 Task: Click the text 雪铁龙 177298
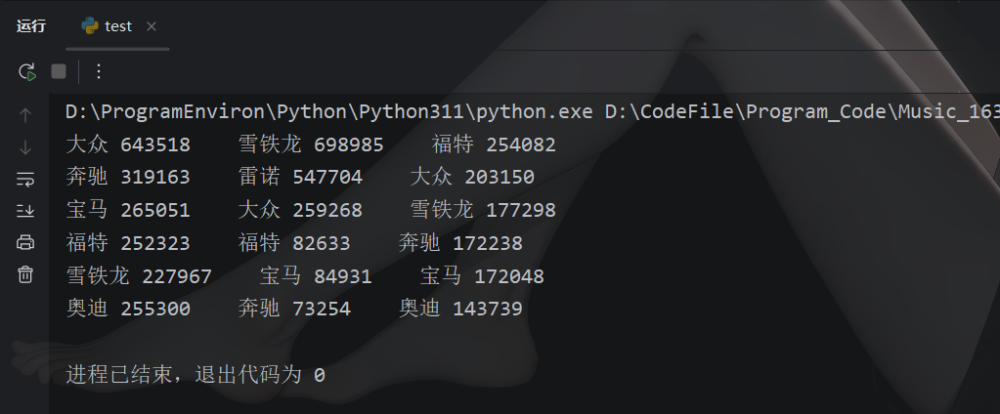tap(483, 210)
